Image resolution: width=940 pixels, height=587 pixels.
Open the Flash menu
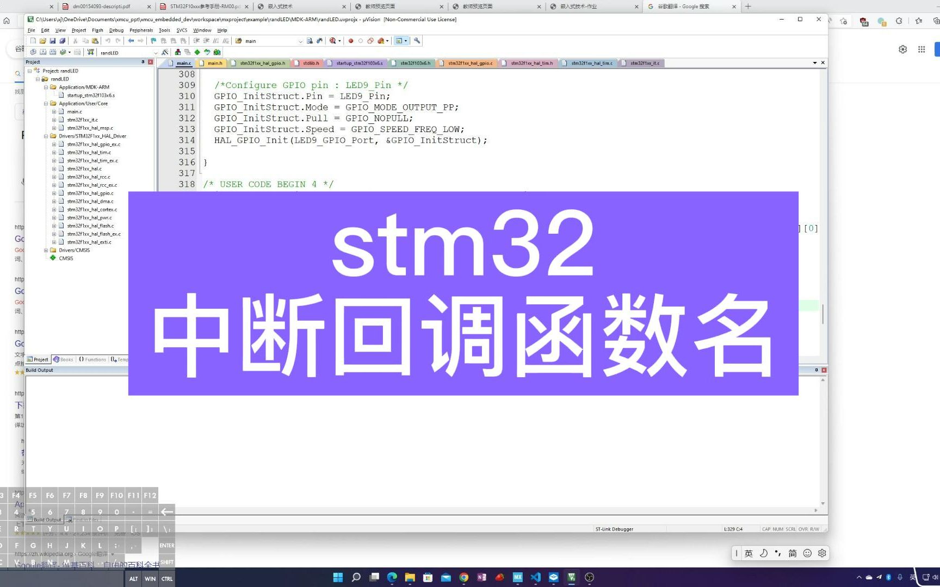click(x=97, y=30)
